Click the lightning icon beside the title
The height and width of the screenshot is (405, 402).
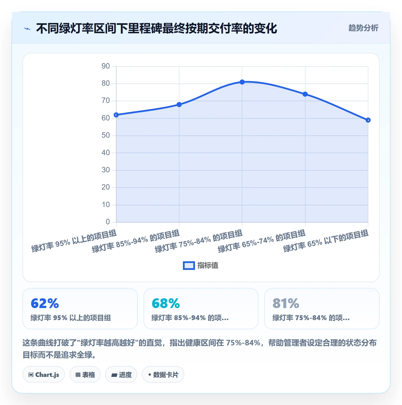click(27, 29)
